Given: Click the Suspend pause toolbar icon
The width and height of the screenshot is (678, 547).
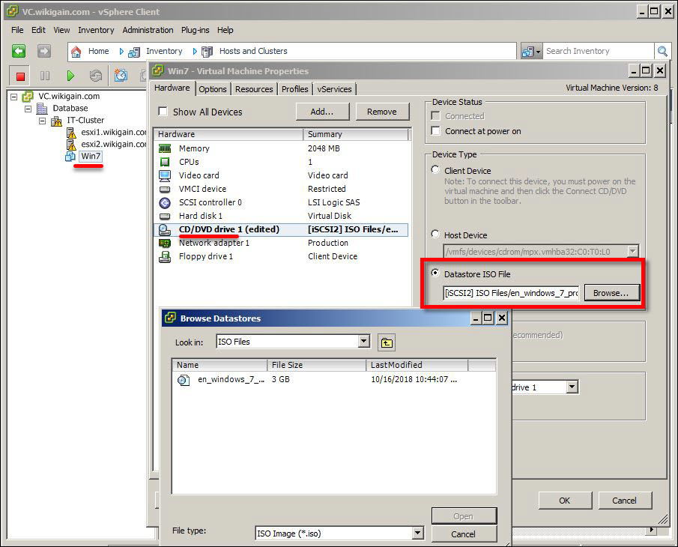Looking at the screenshot, I should tap(45, 76).
